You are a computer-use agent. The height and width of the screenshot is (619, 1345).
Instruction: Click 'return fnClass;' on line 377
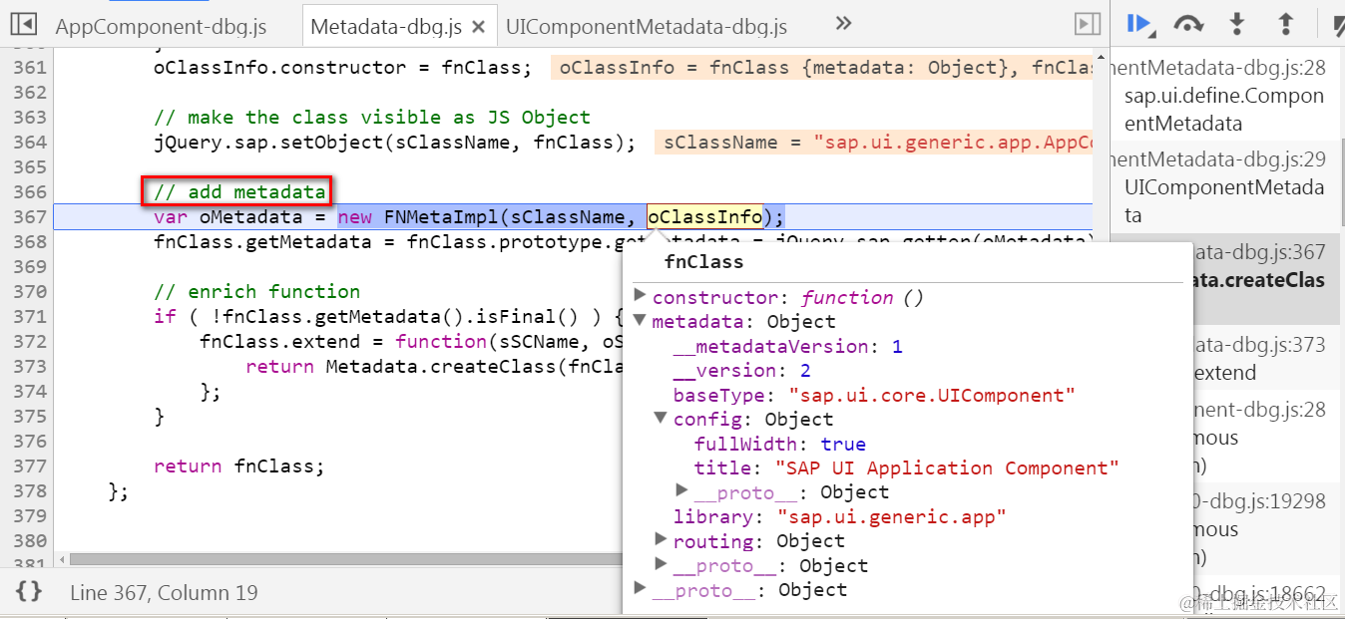[239, 465]
